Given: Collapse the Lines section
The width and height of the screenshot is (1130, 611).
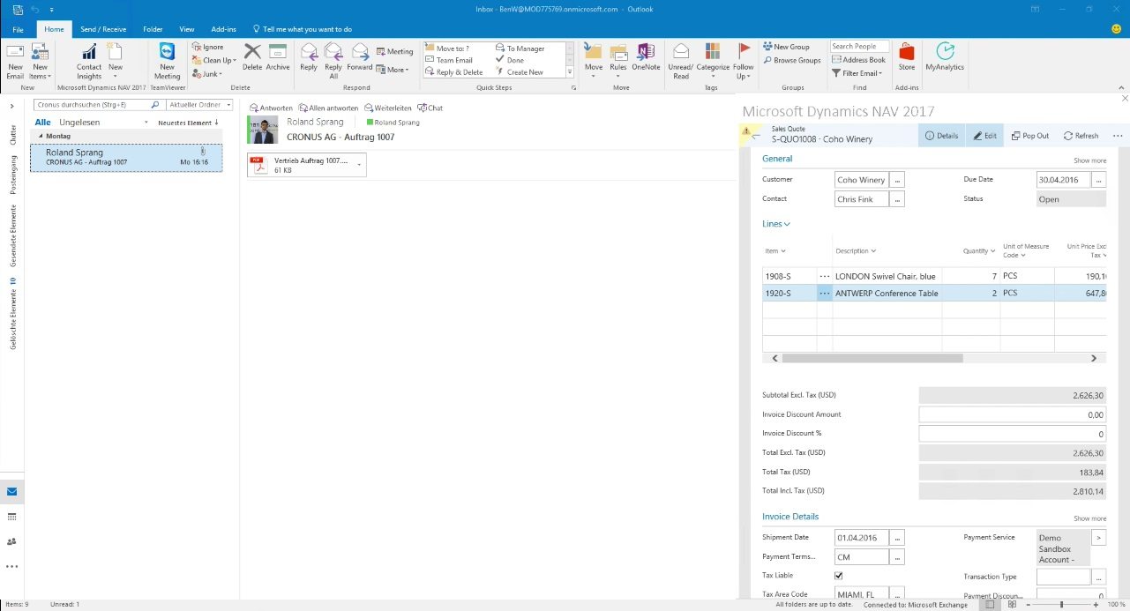Looking at the screenshot, I should pos(776,224).
